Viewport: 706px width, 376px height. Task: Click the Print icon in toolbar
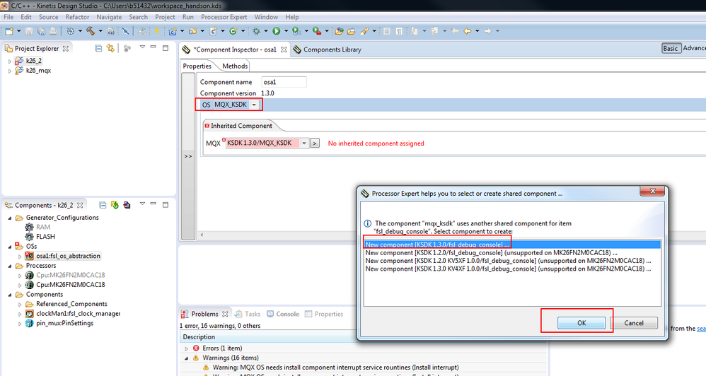[x=52, y=31]
